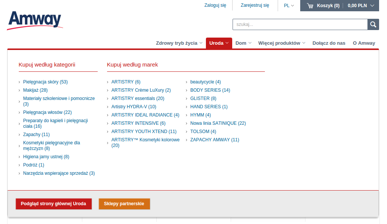Open Pielęgnacja skóry (53) category
This screenshot has width=387, height=224.
(x=45, y=82)
